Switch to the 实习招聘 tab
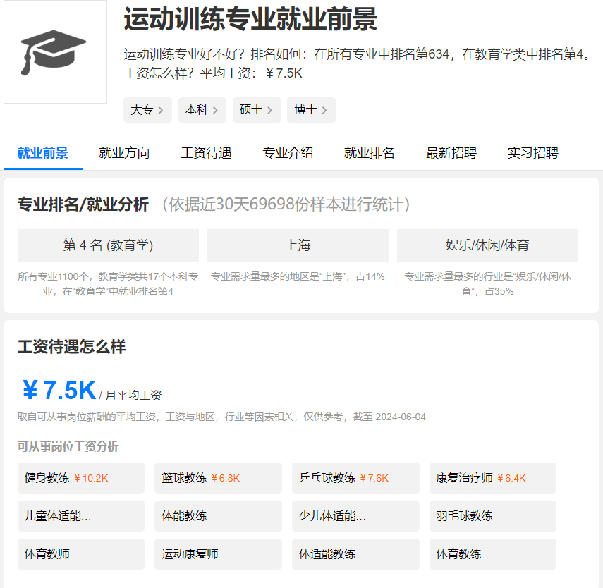 532,153
